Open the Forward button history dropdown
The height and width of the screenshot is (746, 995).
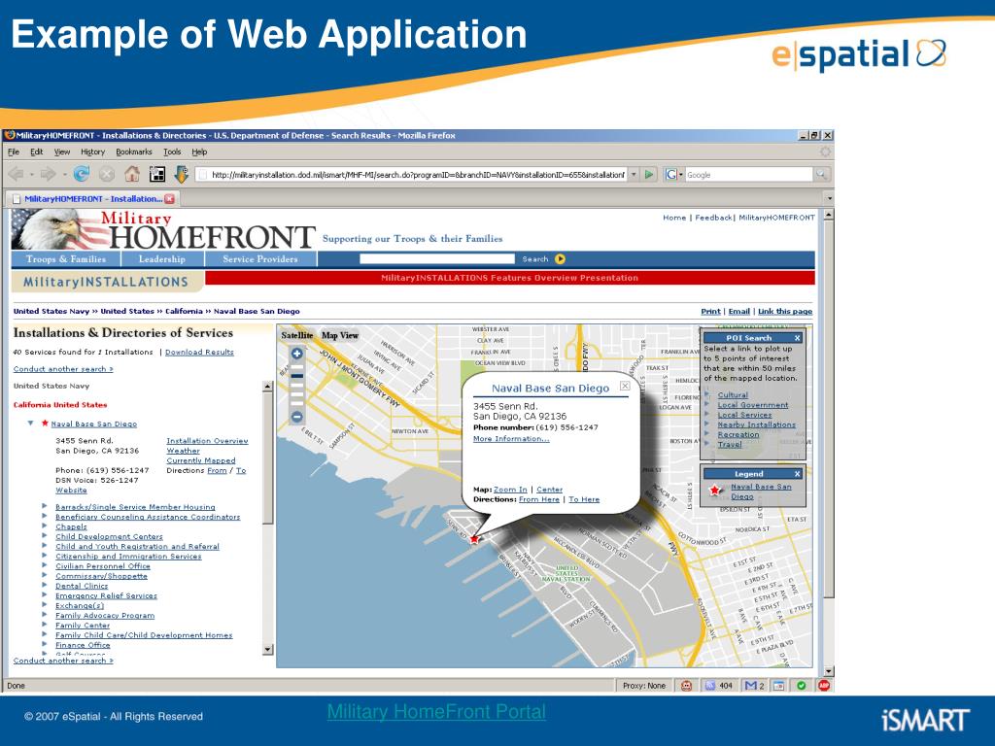[64, 175]
